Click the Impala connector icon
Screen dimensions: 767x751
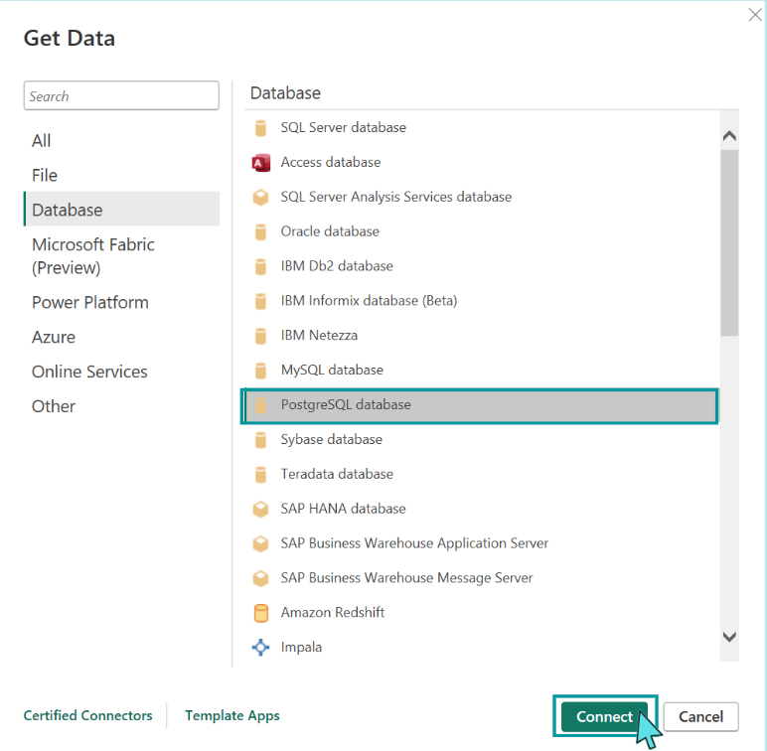[260, 648]
